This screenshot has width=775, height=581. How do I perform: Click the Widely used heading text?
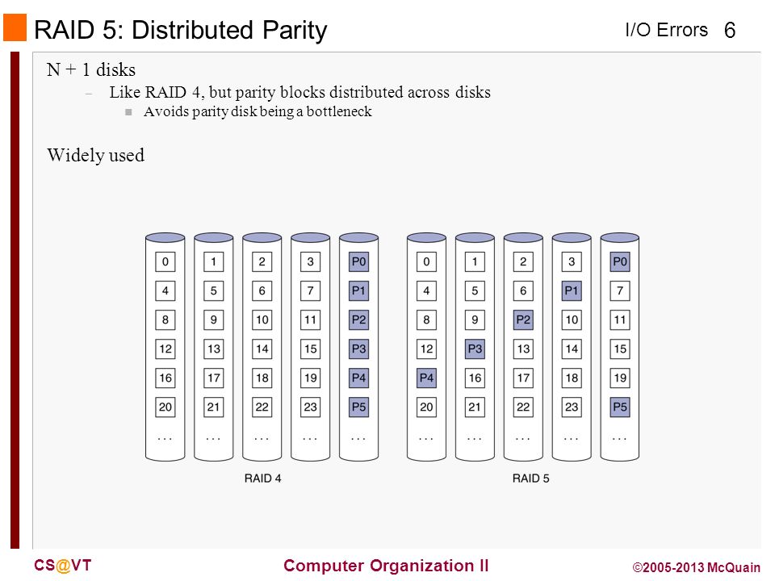click(x=96, y=155)
